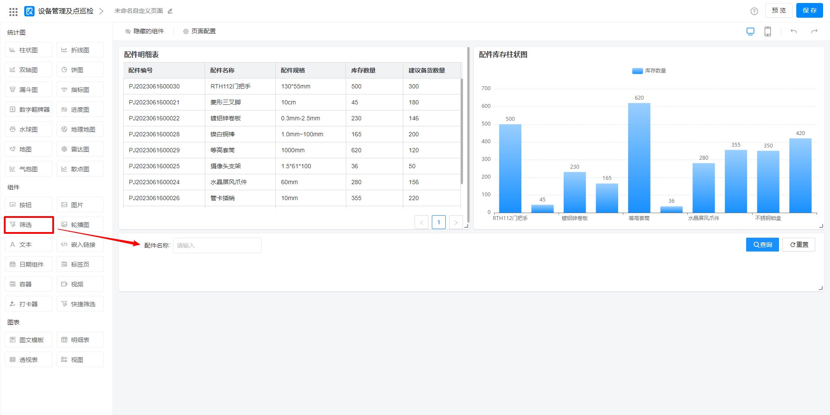This screenshot has width=830, height=415.
Task: Switch to desktop preview layout icon
Action: [750, 31]
